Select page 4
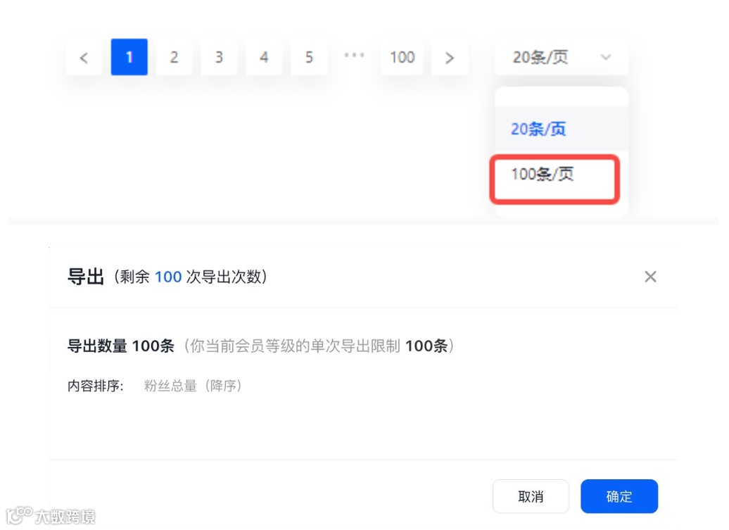This screenshot has height=530, width=729. [264, 57]
